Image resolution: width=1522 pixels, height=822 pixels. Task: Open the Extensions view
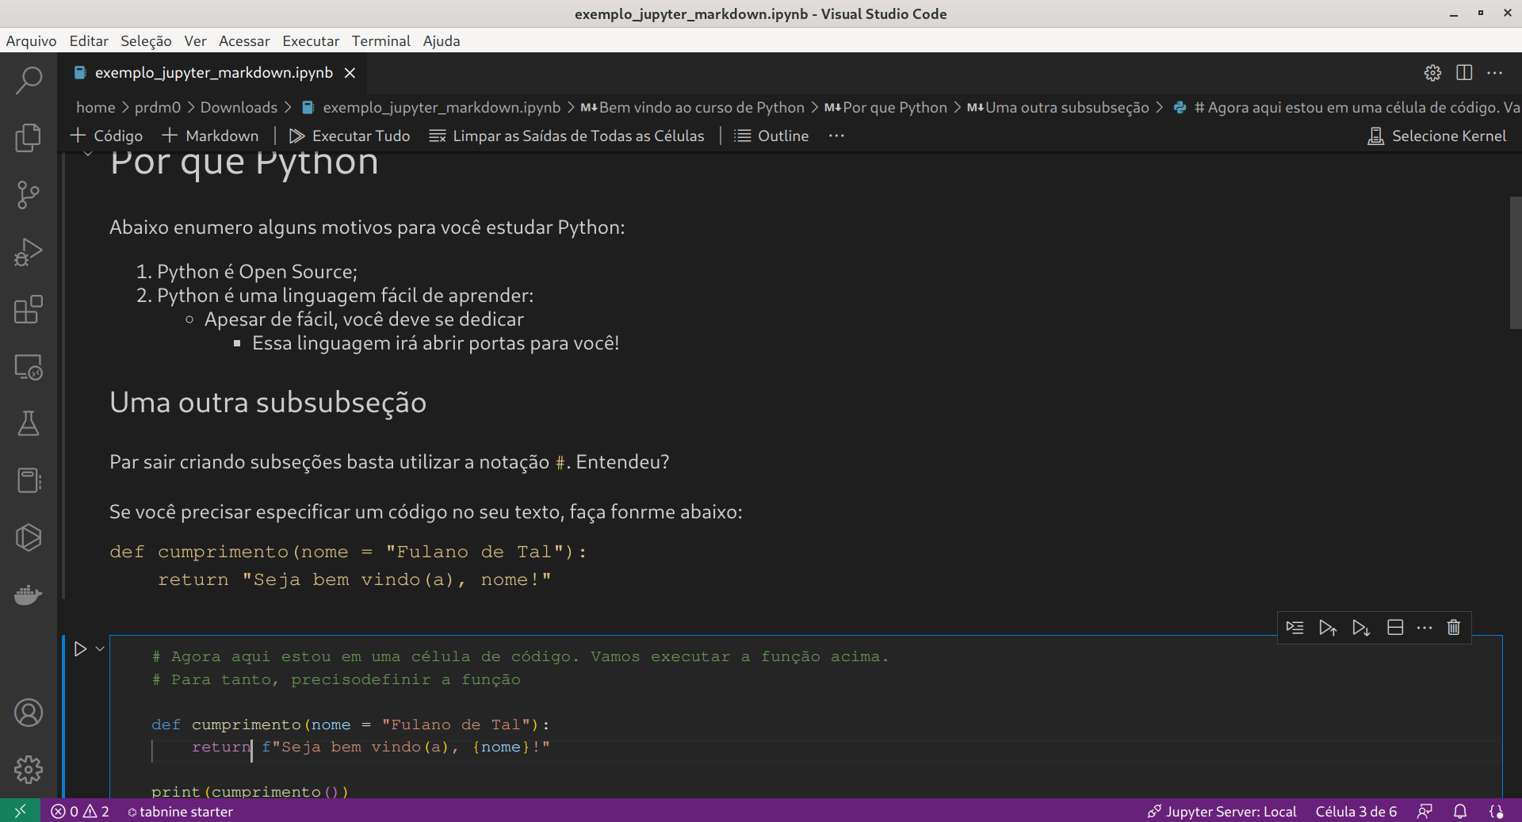tap(29, 309)
